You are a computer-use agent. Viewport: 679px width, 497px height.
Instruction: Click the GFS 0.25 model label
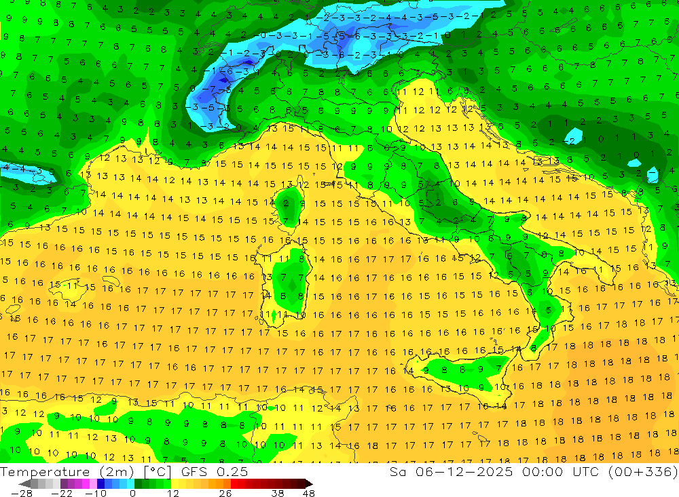[x=215, y=472]
